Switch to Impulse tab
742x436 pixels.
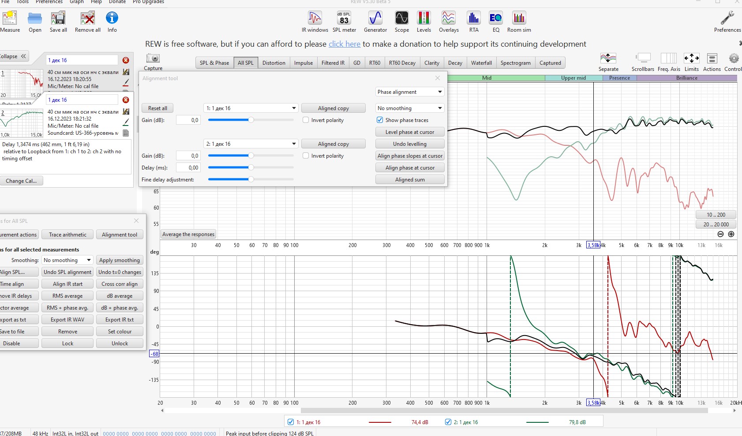(304, 63)
